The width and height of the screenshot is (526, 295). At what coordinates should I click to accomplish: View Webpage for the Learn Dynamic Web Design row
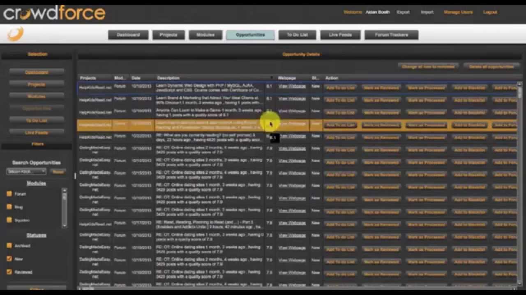(x=292, y=86)
